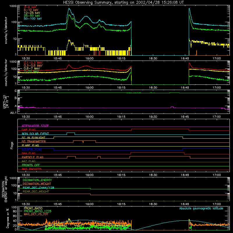Select the red 3-6 keV legend label
This screenshot has height=233, width=233.
[30, 7]
